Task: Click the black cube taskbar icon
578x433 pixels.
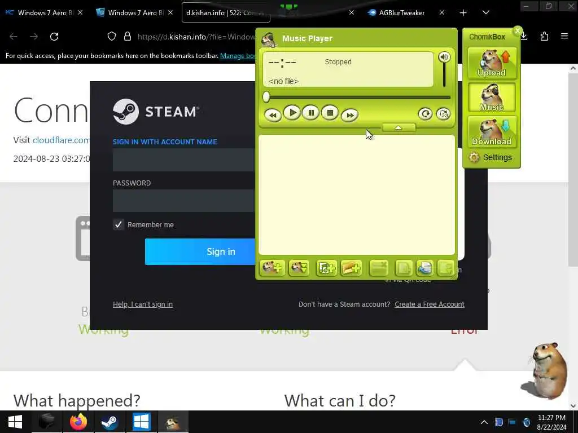Action: 47,422
